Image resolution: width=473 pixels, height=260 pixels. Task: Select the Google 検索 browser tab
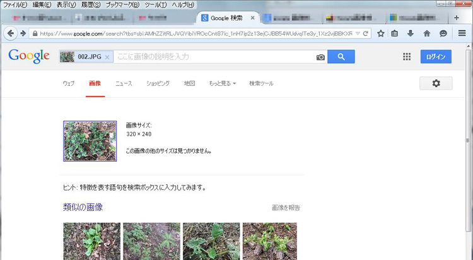(228, 18)
